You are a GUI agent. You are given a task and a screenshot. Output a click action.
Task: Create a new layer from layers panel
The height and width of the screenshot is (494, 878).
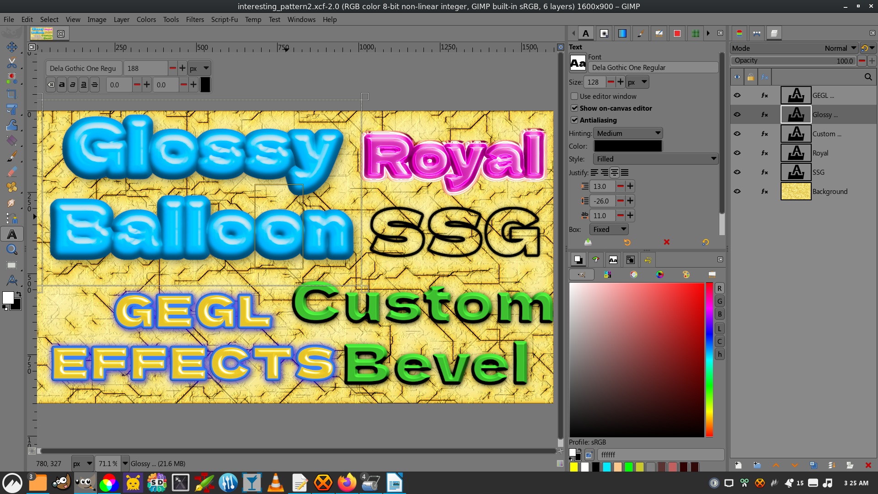738,465
